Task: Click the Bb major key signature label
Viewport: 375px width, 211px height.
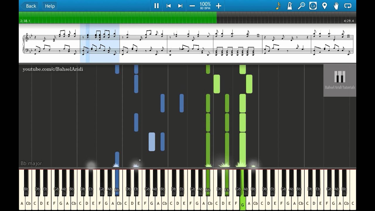Action: 31,164
